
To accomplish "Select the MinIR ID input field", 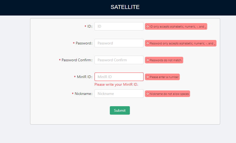I will pos(119,77).
